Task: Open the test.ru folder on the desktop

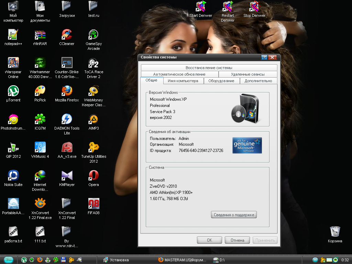Action: pyautogui.click(x=93, y=9)
